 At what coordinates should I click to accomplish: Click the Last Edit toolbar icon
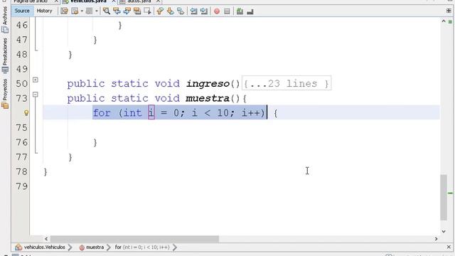click(64, 11)
